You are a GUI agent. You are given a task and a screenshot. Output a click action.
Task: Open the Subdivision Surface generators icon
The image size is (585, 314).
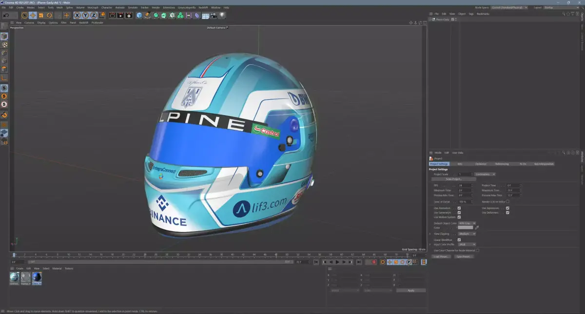[156, 15]
